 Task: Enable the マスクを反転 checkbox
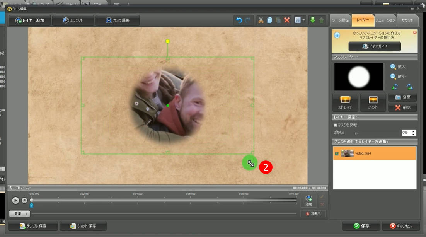click(335, 125)
